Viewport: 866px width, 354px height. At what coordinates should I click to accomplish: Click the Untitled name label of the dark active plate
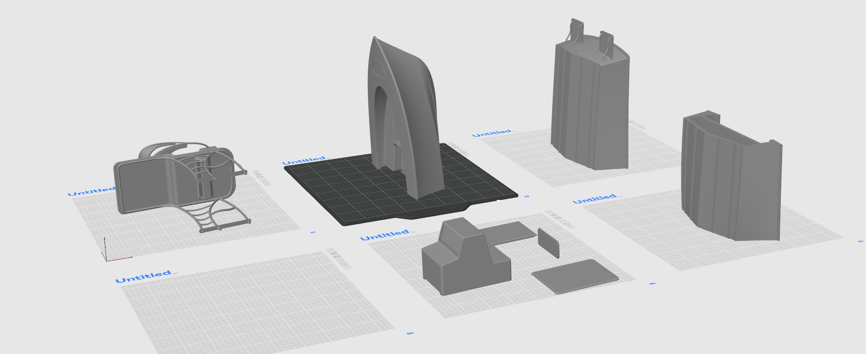click(303, 161)
